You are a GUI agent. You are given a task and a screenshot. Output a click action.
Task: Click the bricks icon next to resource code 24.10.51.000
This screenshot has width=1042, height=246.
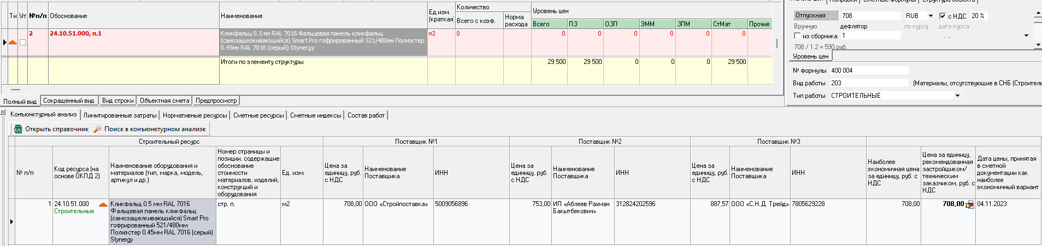pyautogui.click(x=103, y=204)
